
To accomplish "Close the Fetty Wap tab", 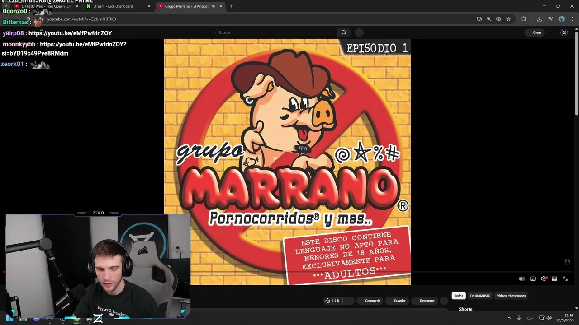I will pyautogui.click(x=77, y=6).
